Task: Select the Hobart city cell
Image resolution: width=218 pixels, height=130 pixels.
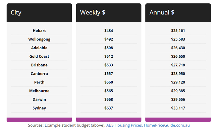Action: point(39,30)
